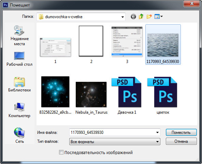Go back with the round arrow icon
Viewport: 202px width, 164px height.
(x=133, y=16)
